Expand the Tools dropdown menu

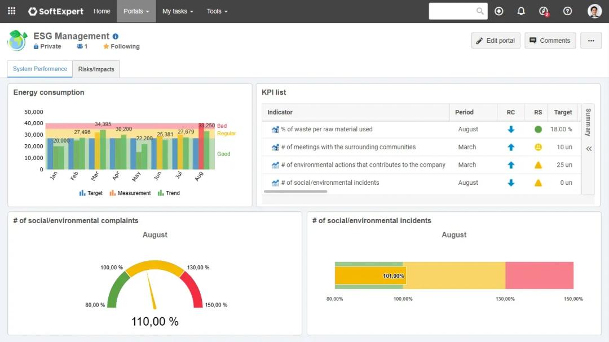pos(217,11)
